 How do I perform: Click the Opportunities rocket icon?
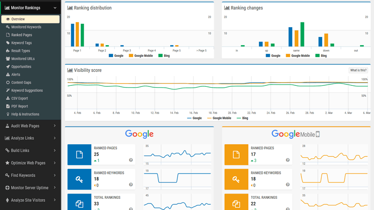tap(8, 67)
